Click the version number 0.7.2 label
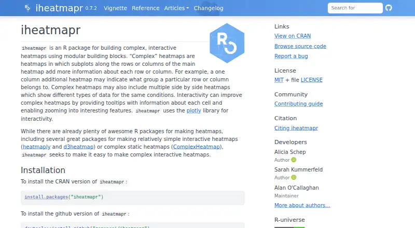This screenshot has width=415, height=228. (91, 8)
